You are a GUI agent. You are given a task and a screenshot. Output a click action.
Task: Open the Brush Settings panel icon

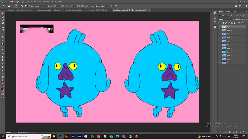click(x=22, y=6)
